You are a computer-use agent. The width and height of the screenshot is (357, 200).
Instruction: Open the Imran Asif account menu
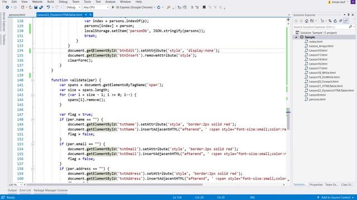(339, 2)
